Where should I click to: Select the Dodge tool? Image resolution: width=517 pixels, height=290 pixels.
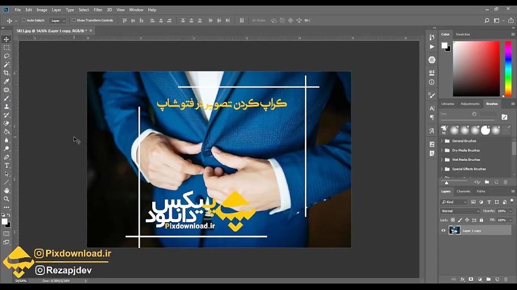point(6,149)
